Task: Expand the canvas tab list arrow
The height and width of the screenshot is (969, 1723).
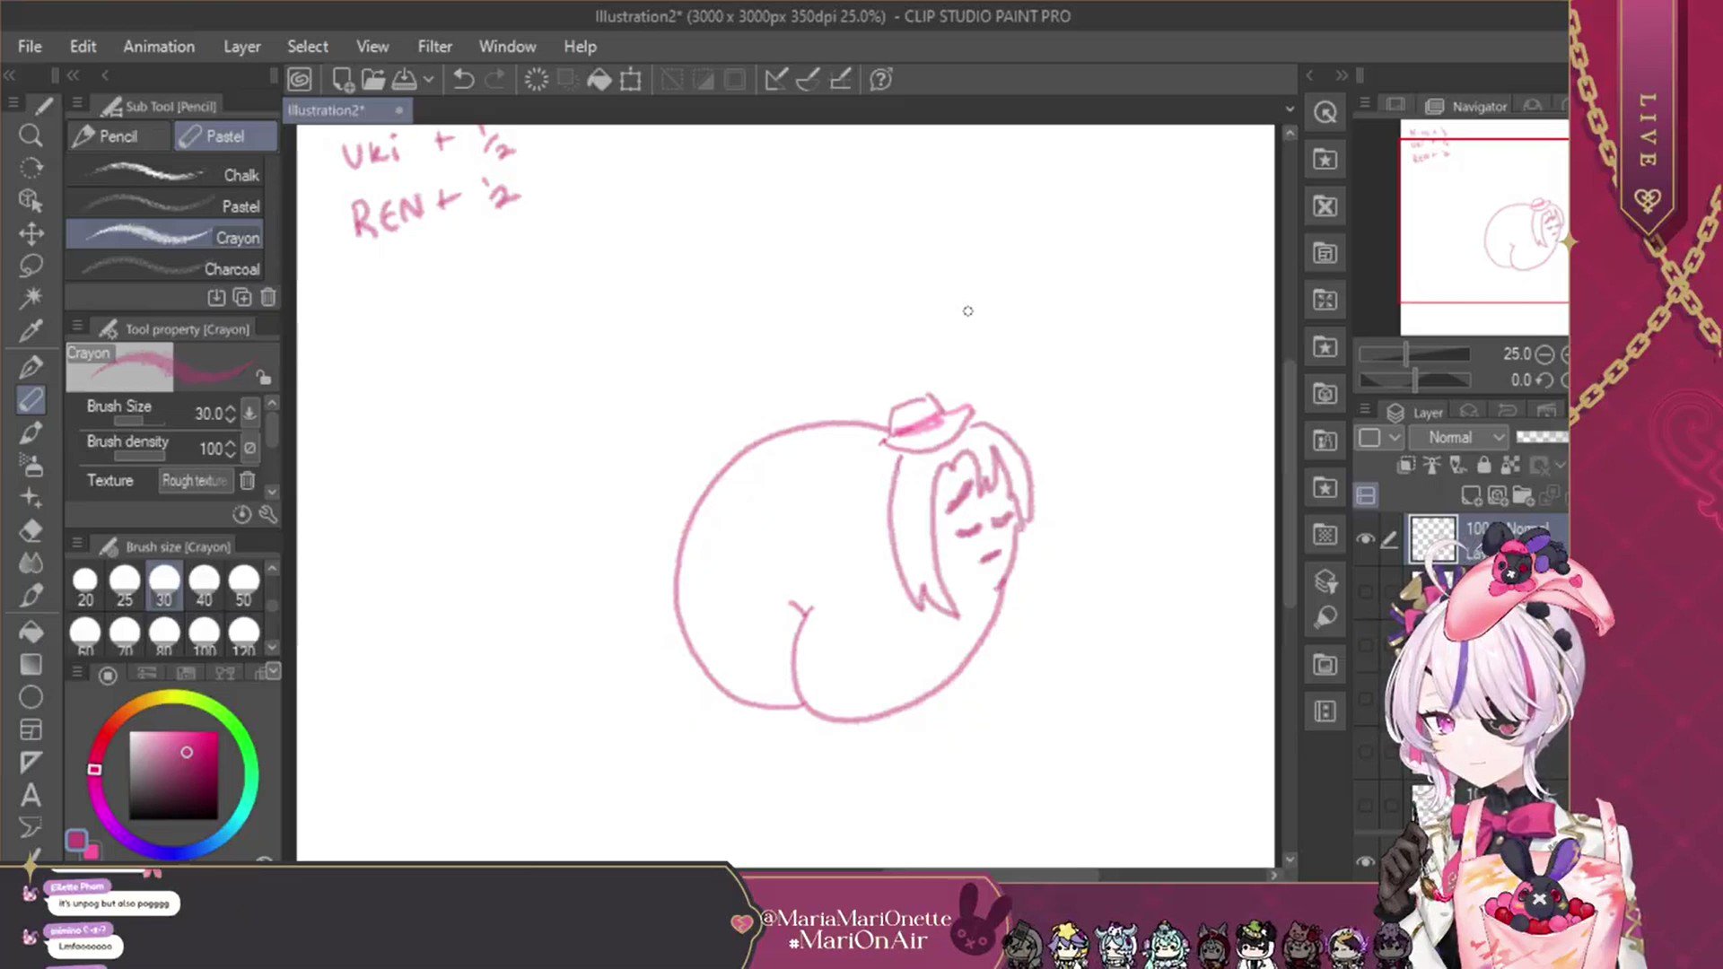Action: point(1290,109)
